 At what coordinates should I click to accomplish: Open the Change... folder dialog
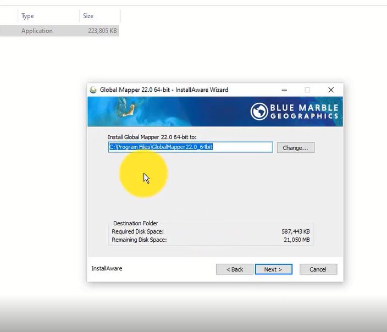(x=295, y=148)
